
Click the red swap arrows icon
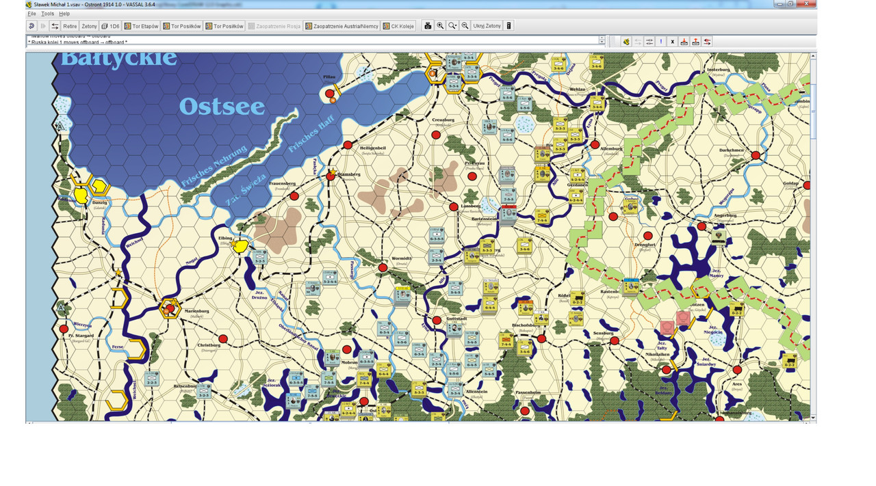[708, 42]
